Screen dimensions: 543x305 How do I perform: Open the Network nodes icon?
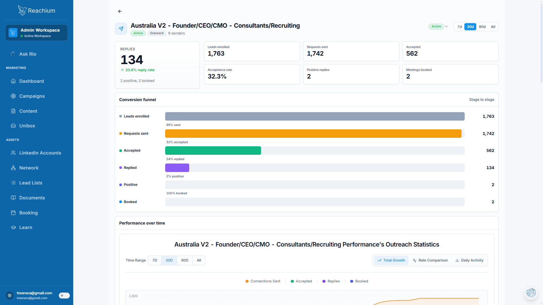pyautogui.click(x=13, y=168)
